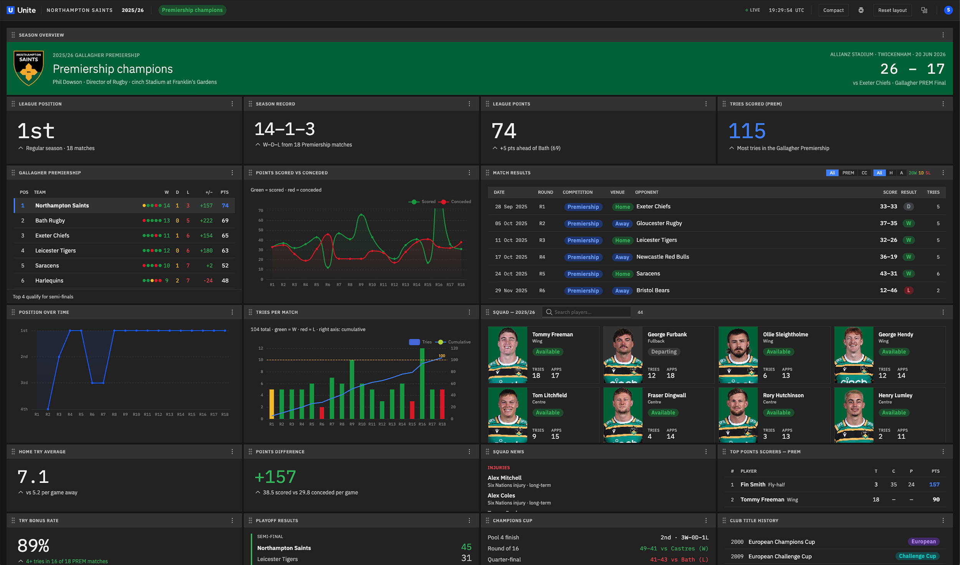This screenshot has width=960, height=565.
Task: Select the All competitions filter in Match Results
Action: [x=832, y=173]
